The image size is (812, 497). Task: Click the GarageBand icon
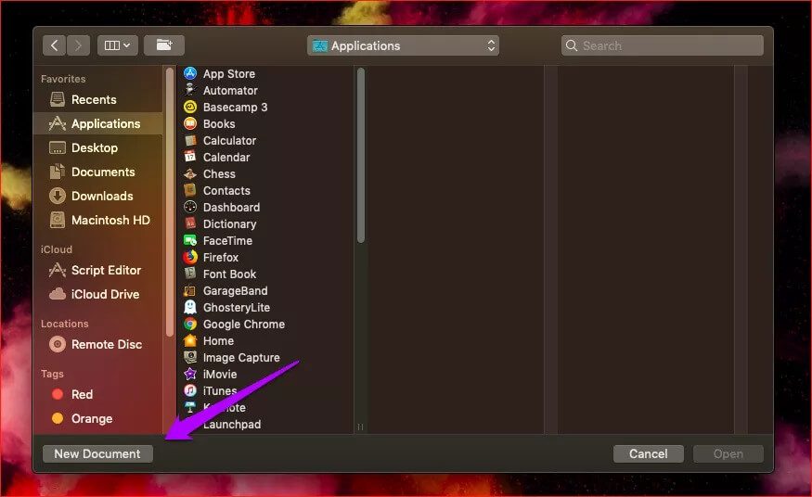pyautogui.click(x=190, y=290)
